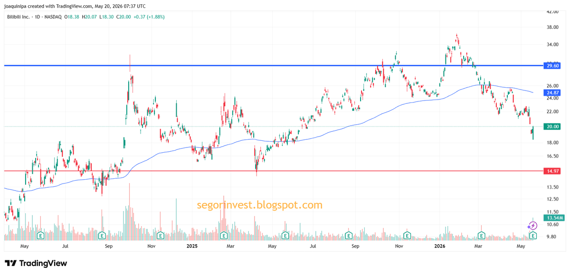The image size is (570, 275).
Task: Click the 16.50 price axis label
Action: (552, 156)
